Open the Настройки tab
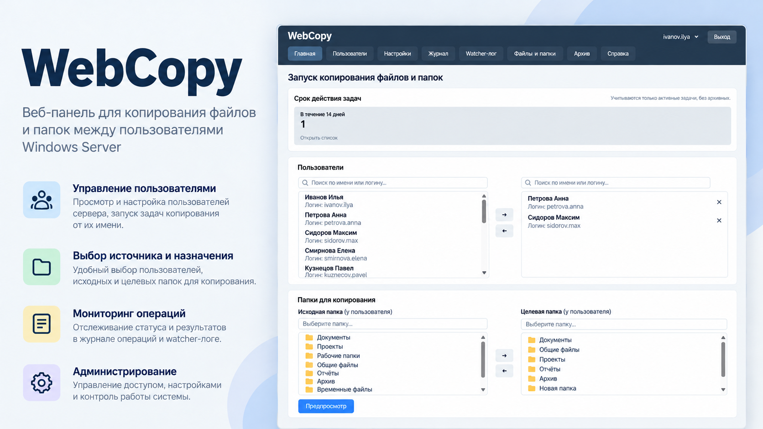This screenshot has width=763, height=429. 397,54
